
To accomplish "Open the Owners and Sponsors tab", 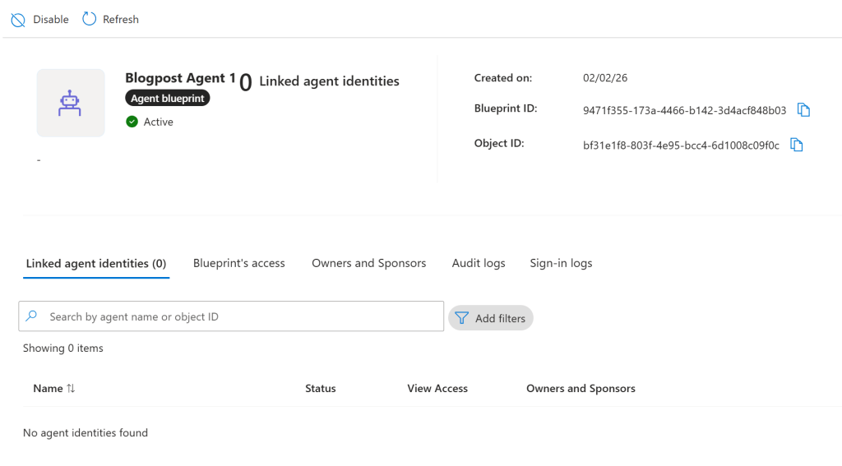I will (x=368, y=263).
